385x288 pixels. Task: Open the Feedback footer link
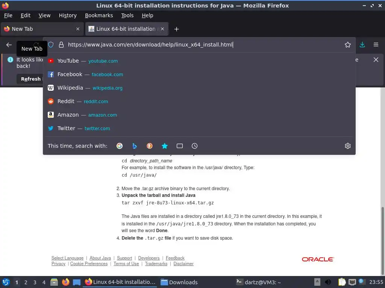[x=175, y=258]
